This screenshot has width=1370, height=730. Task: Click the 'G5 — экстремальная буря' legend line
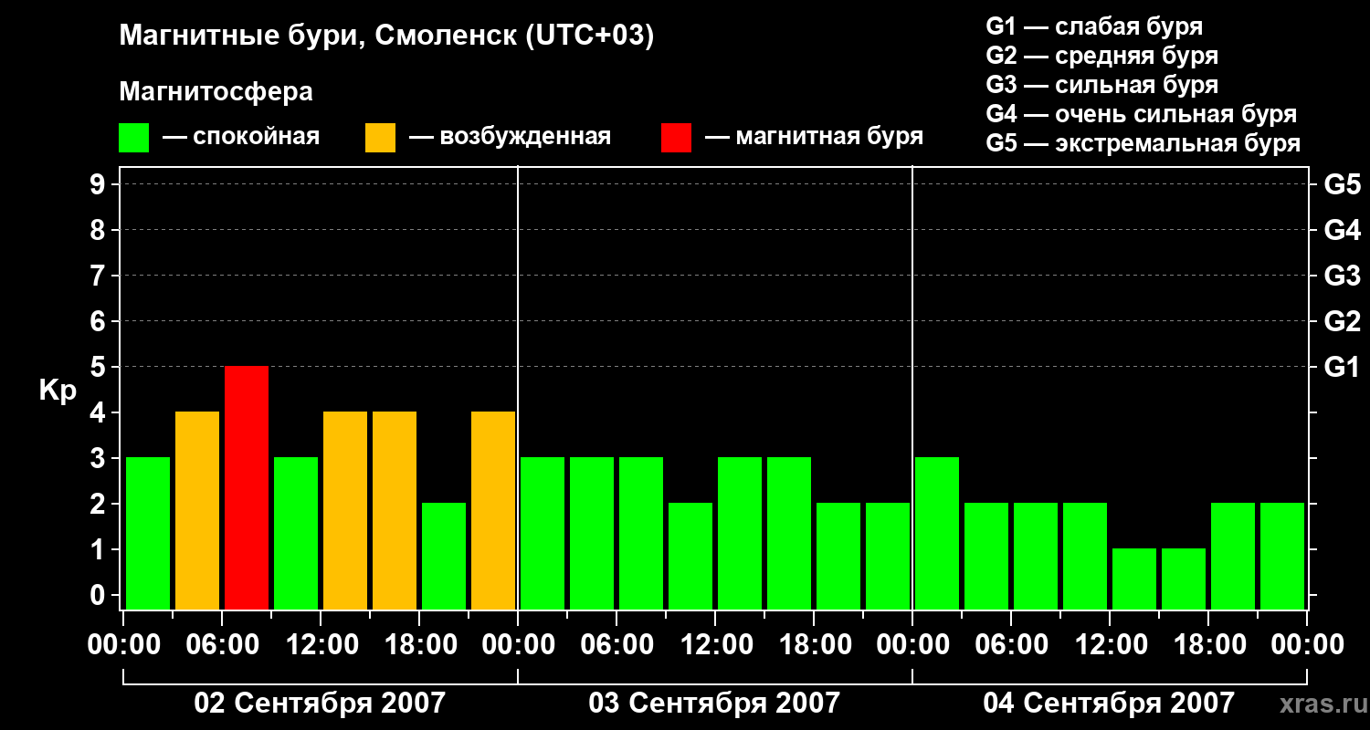tap(1143, 143)
